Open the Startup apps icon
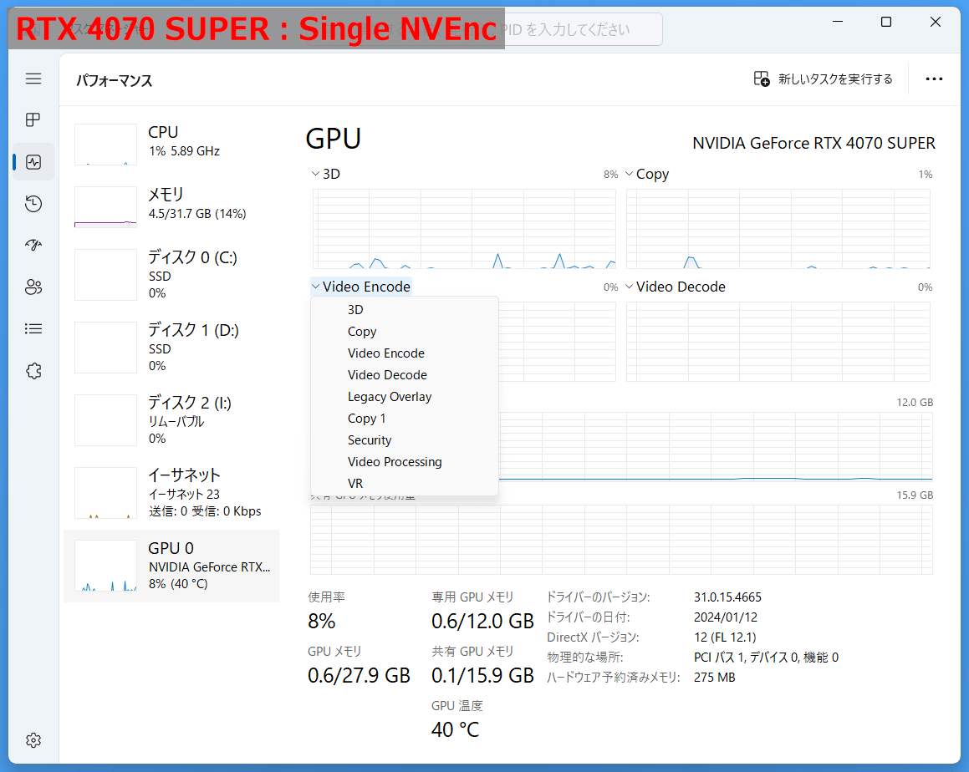Screen dimensions: 969x772 pos(33,245)
